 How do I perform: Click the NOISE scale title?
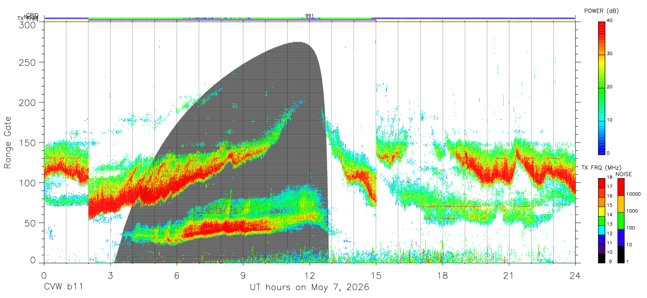click(x=624, y=174)
